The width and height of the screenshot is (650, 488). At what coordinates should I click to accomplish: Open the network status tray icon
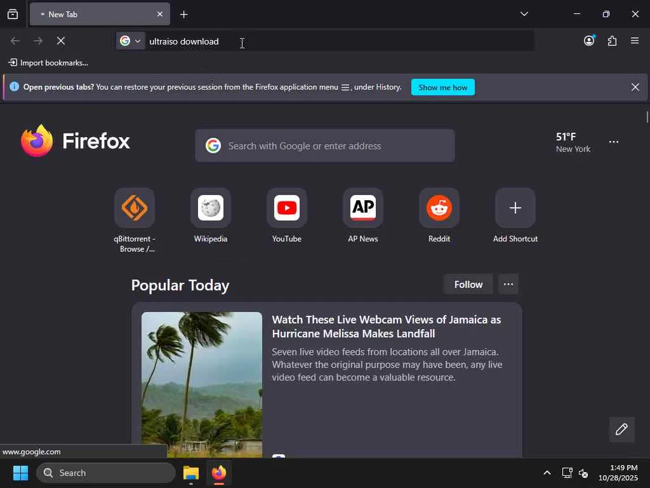(567, 473)
